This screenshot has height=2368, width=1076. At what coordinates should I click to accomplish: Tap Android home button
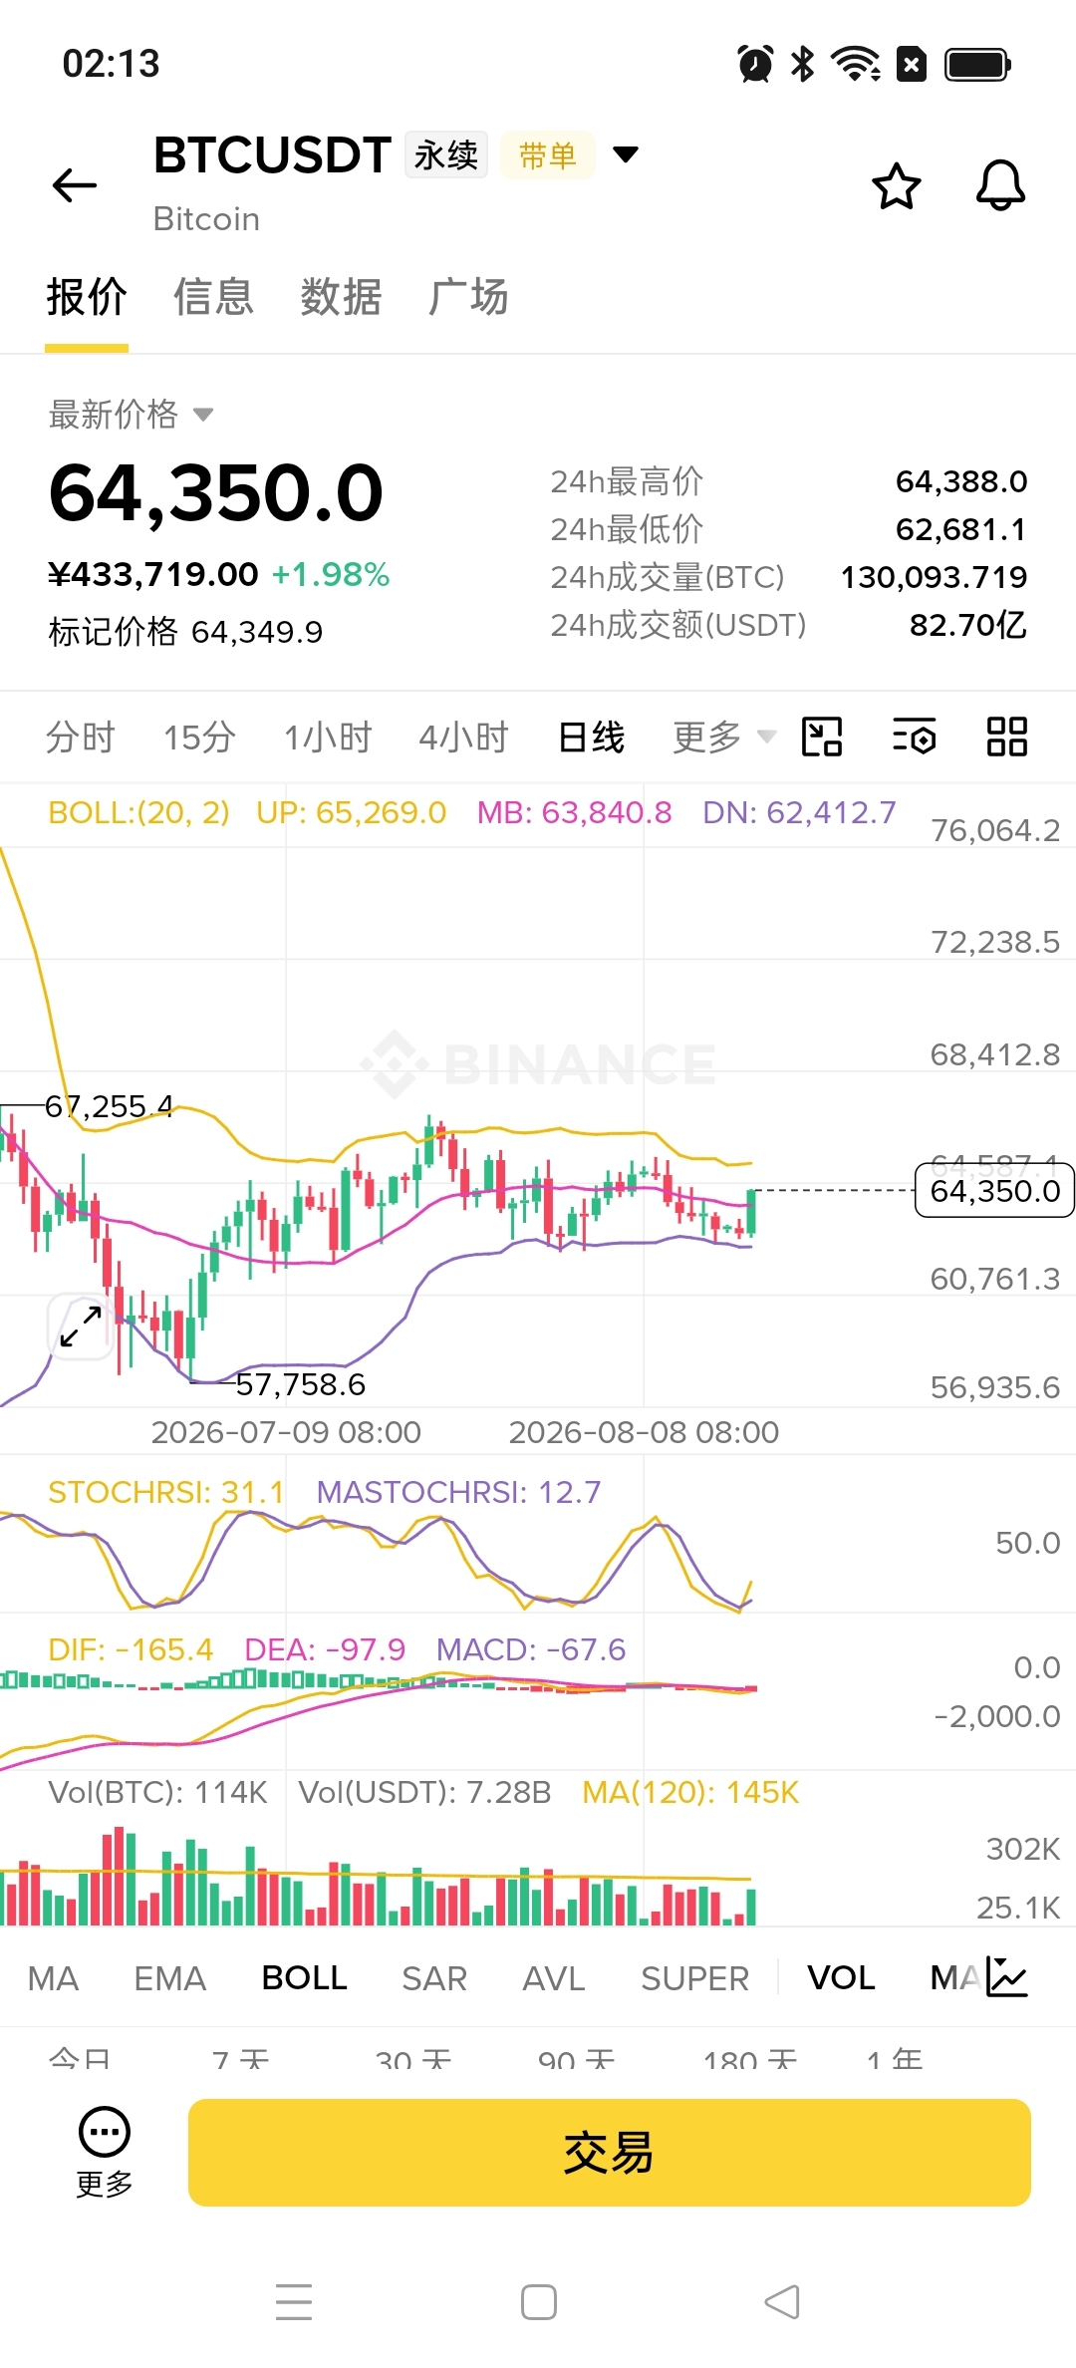(539, 2302)
